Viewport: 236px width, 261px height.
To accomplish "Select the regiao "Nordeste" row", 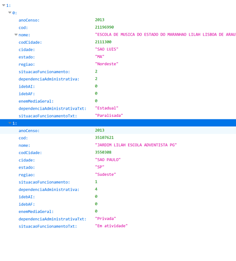I will (x=118, y=64).
